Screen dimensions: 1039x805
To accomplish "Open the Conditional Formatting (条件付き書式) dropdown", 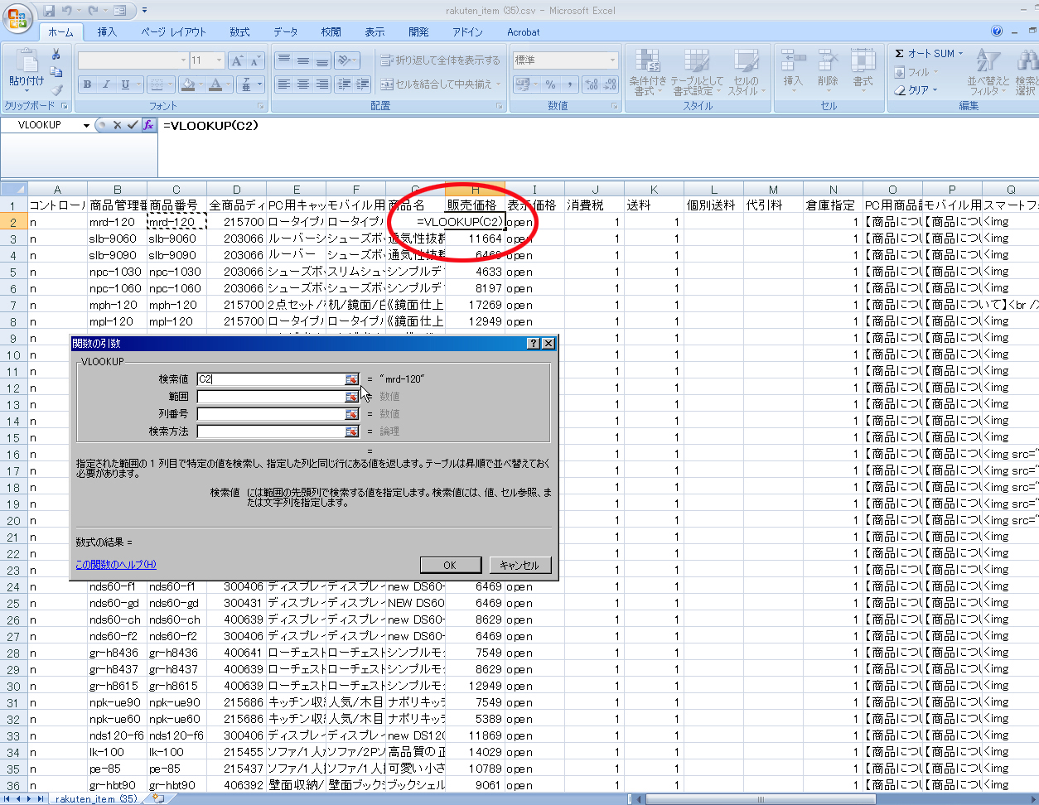I will tap(647, 73).
